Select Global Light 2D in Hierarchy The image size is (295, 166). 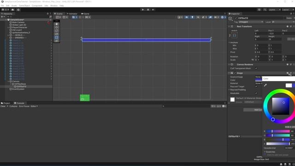click(x=19, y=25)
